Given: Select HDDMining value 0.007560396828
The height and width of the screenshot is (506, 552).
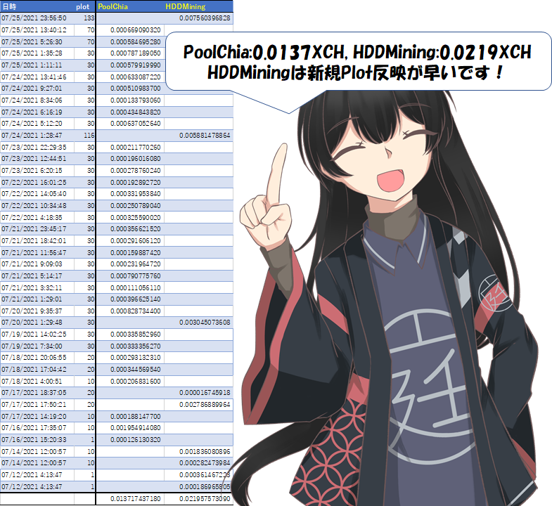Looking at the screenshot, I should [x=205, y=18].
